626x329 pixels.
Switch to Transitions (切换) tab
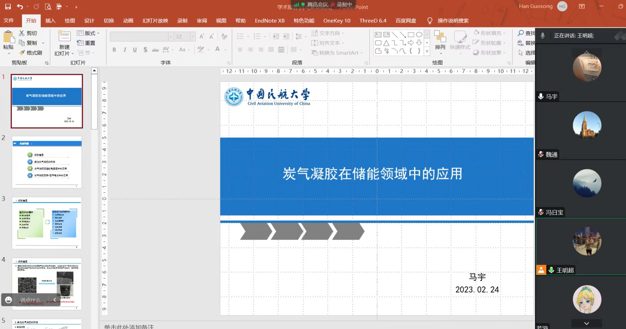tap(109, 21)
